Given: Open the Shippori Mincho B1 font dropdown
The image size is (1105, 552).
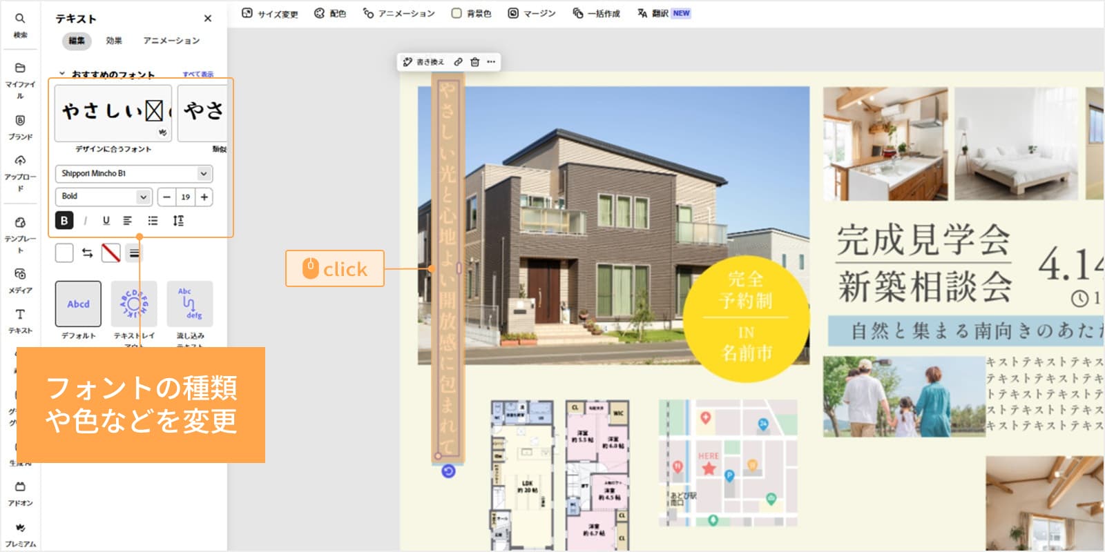Looking at the screenshot, I should point(134,173).
